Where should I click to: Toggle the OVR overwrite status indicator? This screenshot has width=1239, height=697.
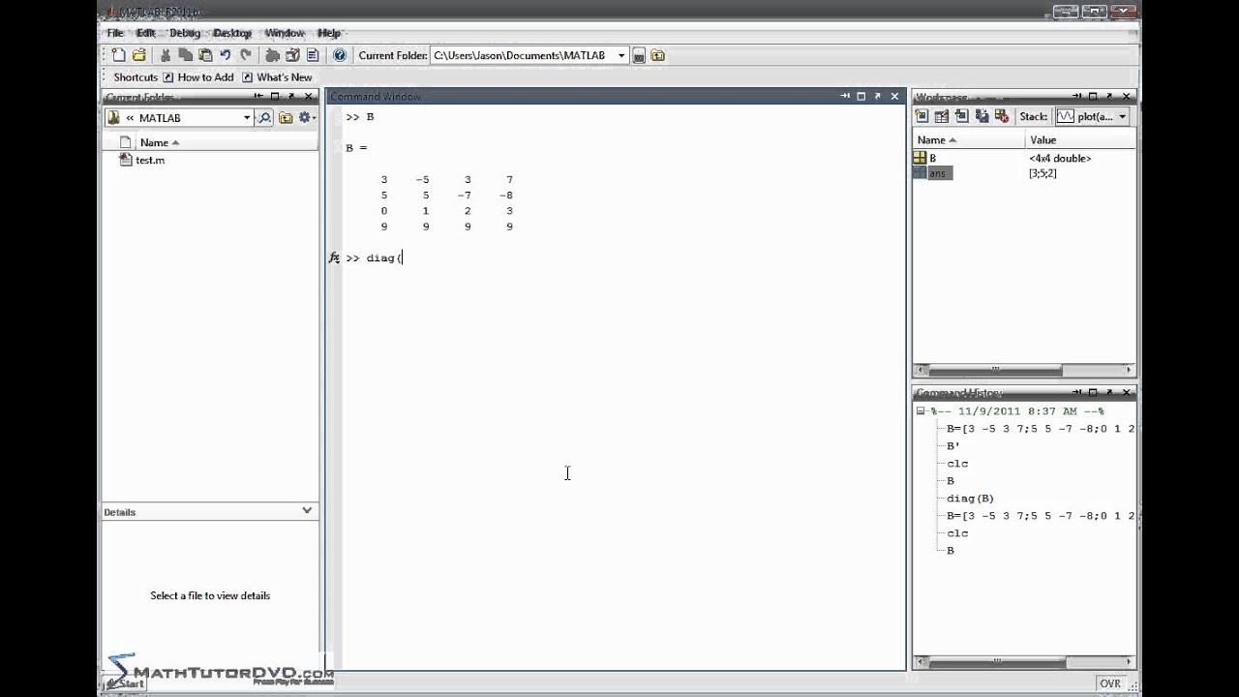[1110, 683]
